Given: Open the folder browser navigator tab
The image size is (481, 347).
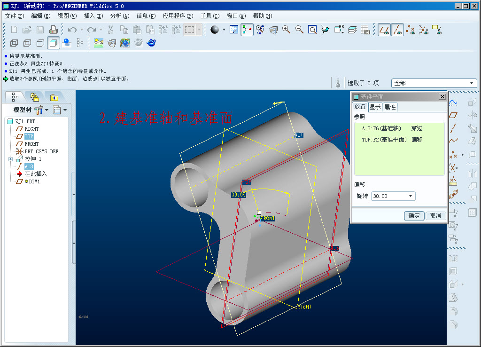Looking at the screenshot, I should 34,97.
